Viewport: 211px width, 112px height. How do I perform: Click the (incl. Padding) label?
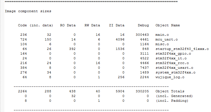(x=172, y=101)
